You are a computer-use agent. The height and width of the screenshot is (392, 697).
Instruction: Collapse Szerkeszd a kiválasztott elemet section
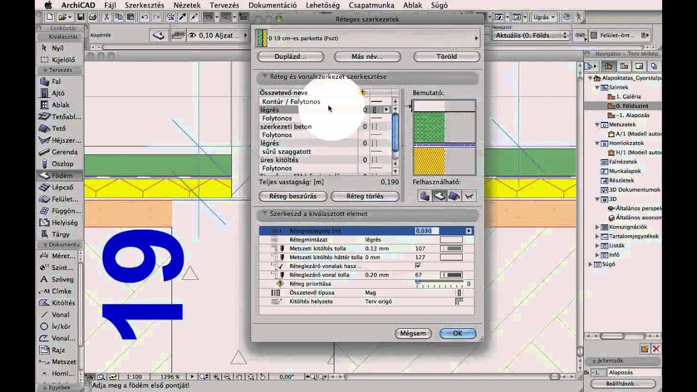(265, 213)
